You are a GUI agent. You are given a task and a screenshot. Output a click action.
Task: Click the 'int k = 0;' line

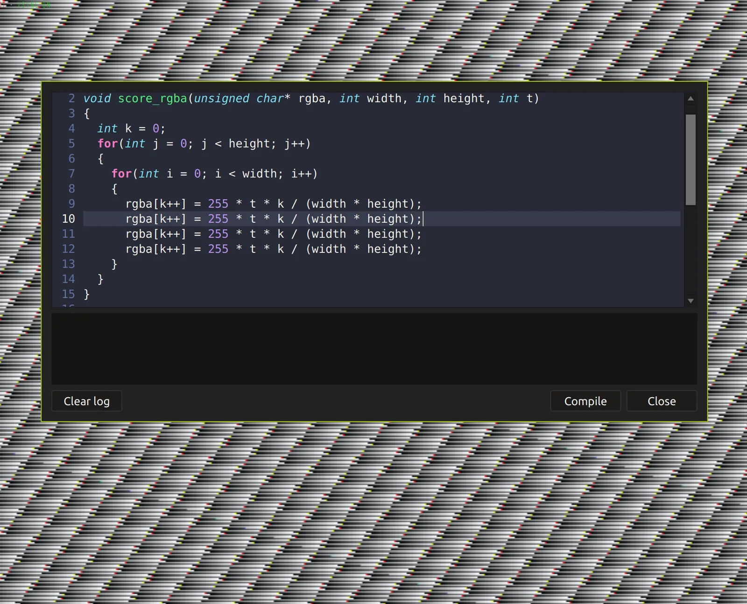[131, 128]
